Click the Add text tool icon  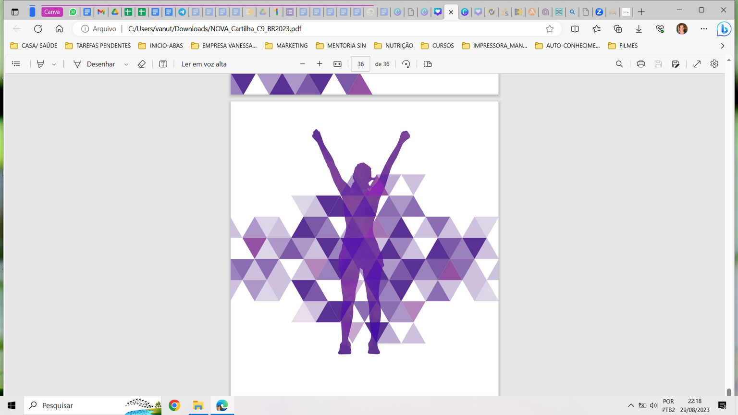pyautogui.click(x=163, y=64)
